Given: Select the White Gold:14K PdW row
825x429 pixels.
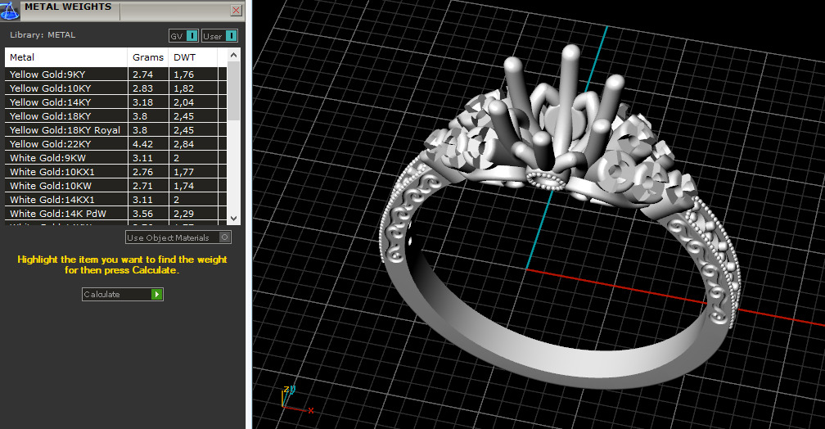Looking at the screenshot, I should pos(115,214).
